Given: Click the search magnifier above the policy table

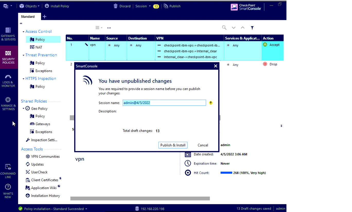Looking at the screenshot, I should pos(224,27).
